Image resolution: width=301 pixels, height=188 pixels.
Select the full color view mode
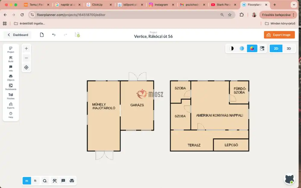(x=252, y=48)
